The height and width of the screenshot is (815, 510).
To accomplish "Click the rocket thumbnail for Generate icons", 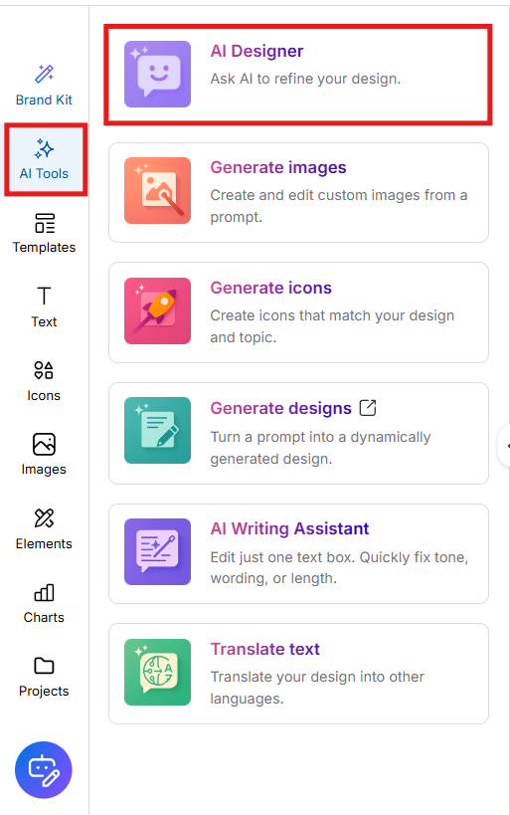I will tap(157, 310).
